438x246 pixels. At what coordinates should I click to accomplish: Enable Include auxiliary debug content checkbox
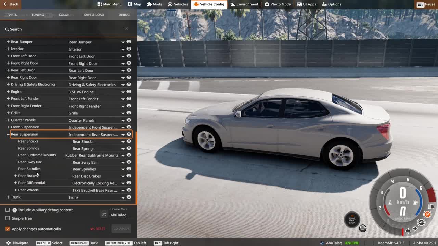pos(8,210)
